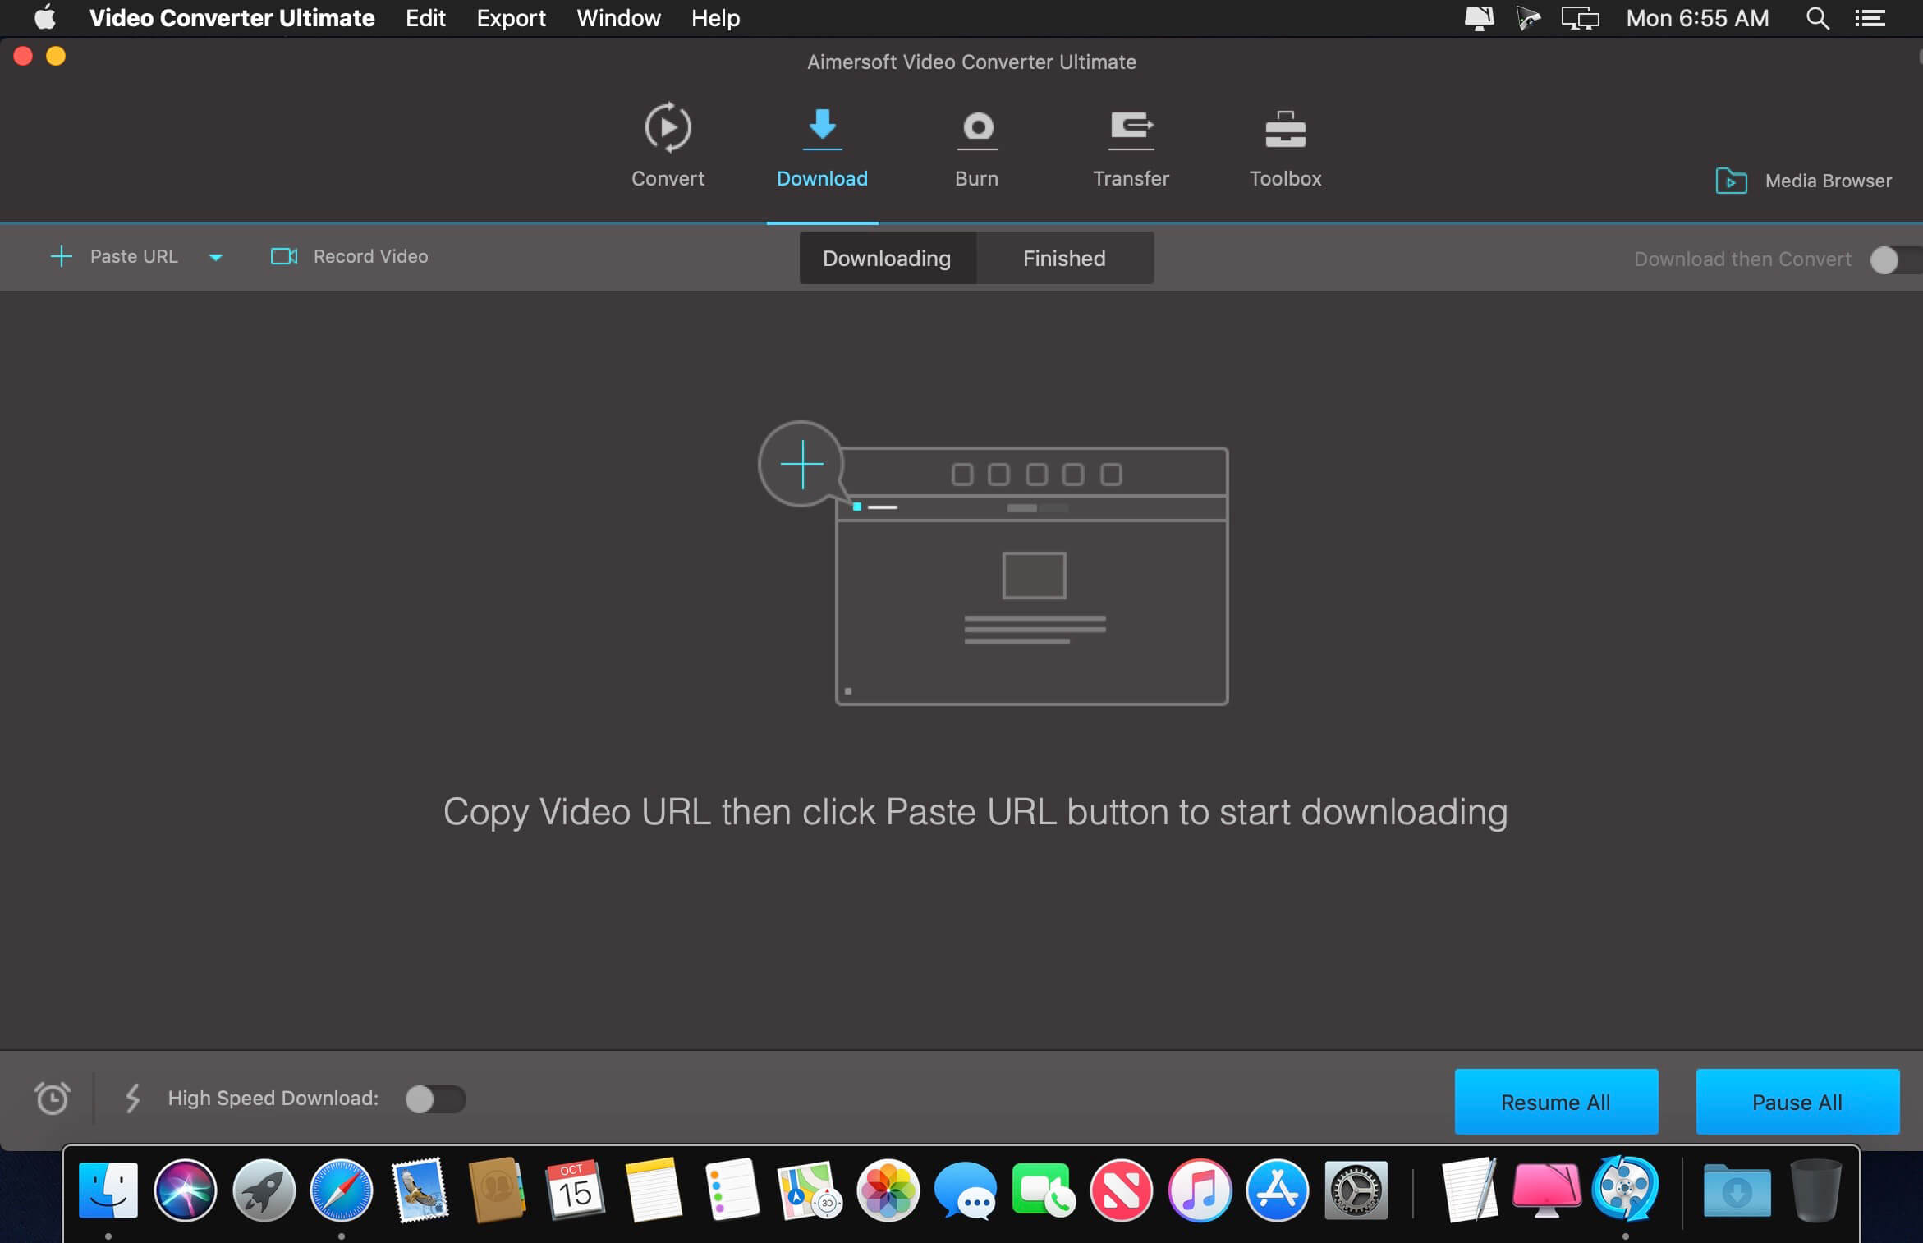Open the Video Converter icon in the Dock
The height and width of the screenshot is (1243, 1923).
click(1624, 1191)
